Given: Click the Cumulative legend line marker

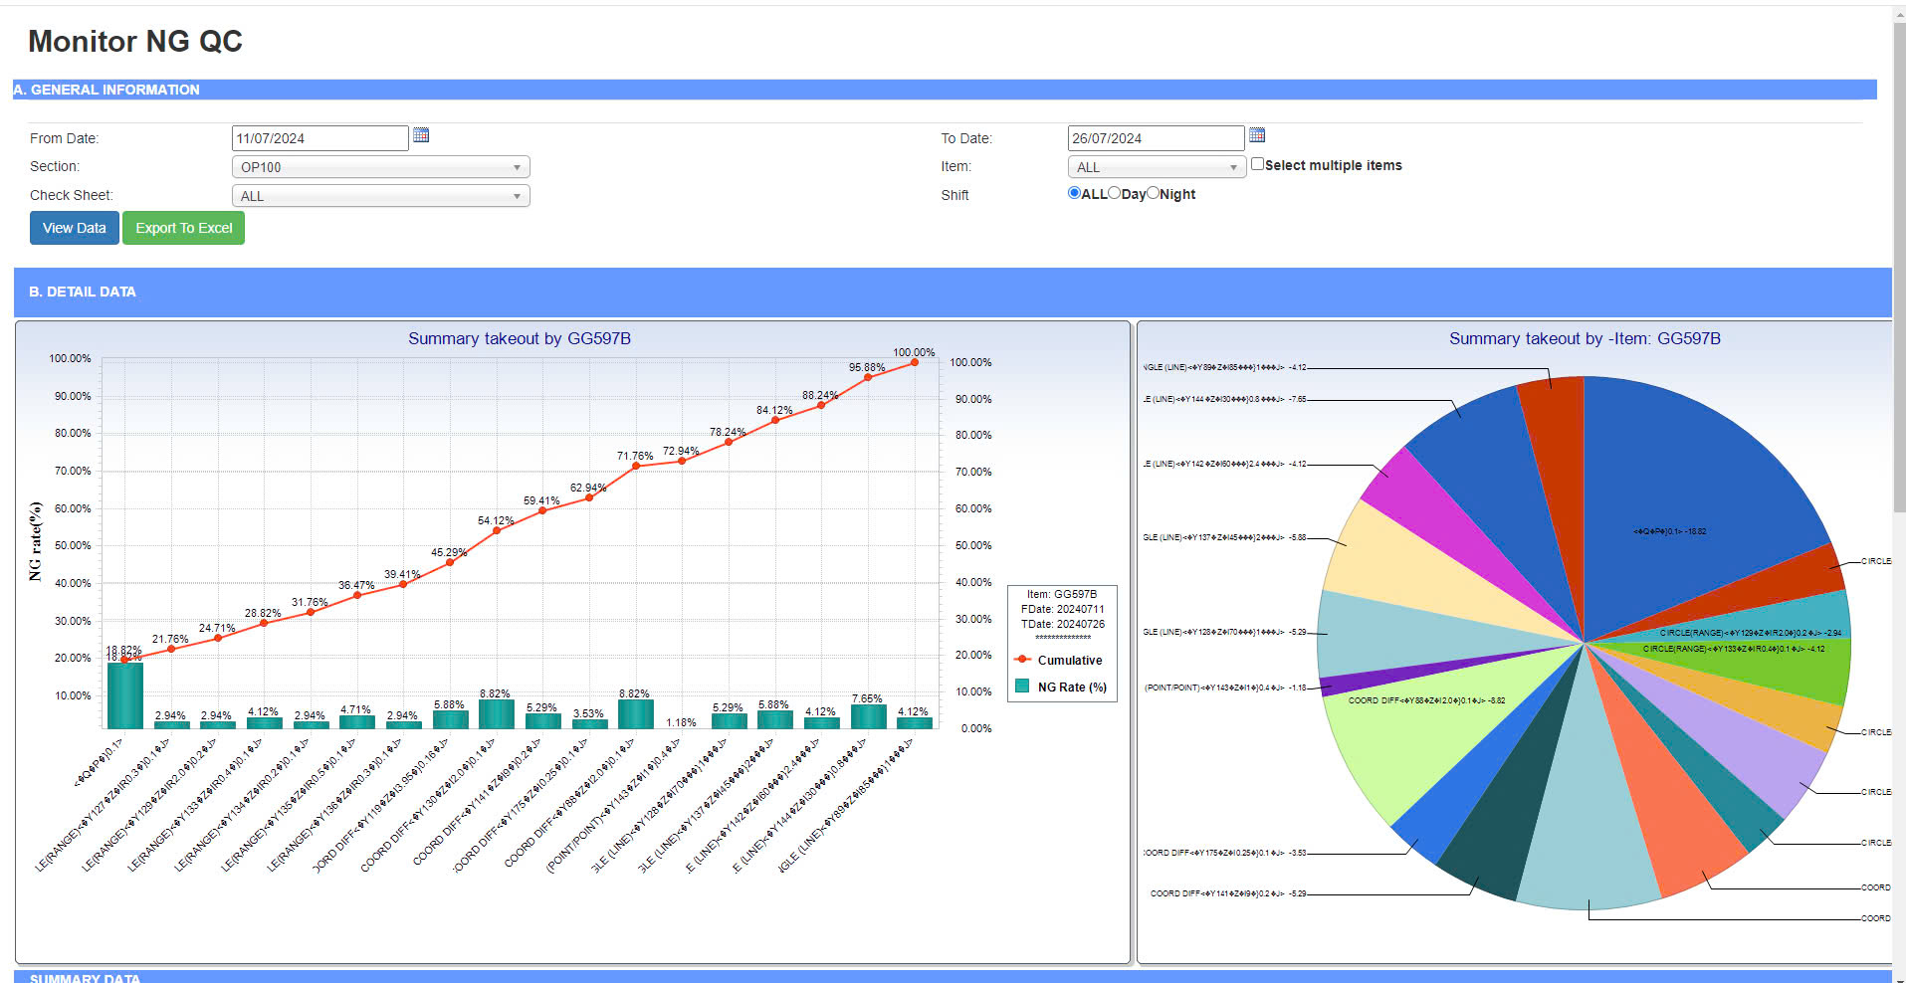Looking at the screenshot, I should 1022,660.
